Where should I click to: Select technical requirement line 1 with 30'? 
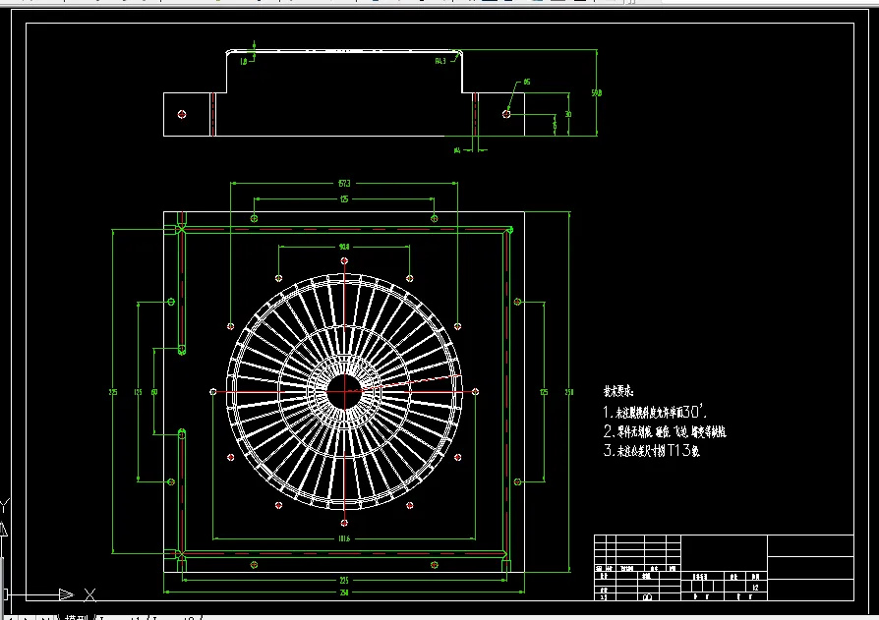pyautogui.click(x=655, y=413)
